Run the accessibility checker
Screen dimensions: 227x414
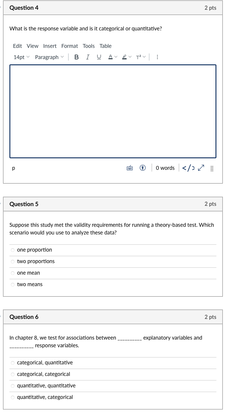coord(142,168)
